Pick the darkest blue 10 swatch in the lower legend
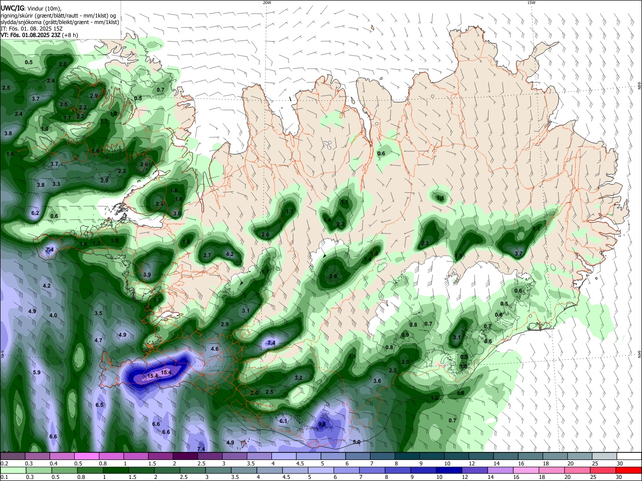Image resolution: width=642 pixels, height=481 pixels. coord(448,470)
